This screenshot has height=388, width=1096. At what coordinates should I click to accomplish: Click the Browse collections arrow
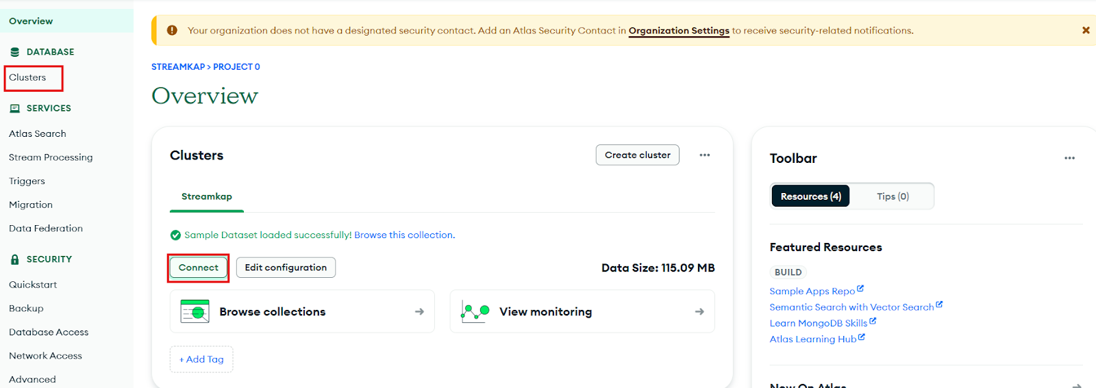pos(419,311)
